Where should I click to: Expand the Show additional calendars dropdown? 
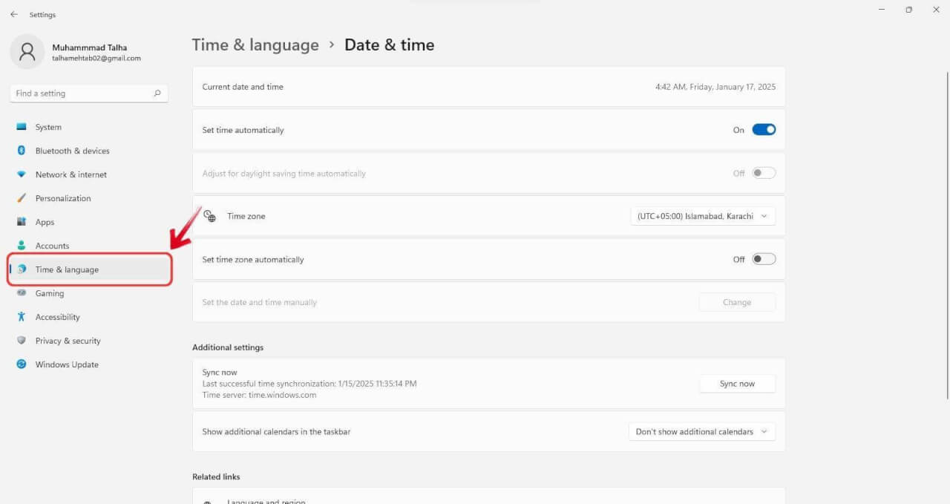tap(701, 431)
